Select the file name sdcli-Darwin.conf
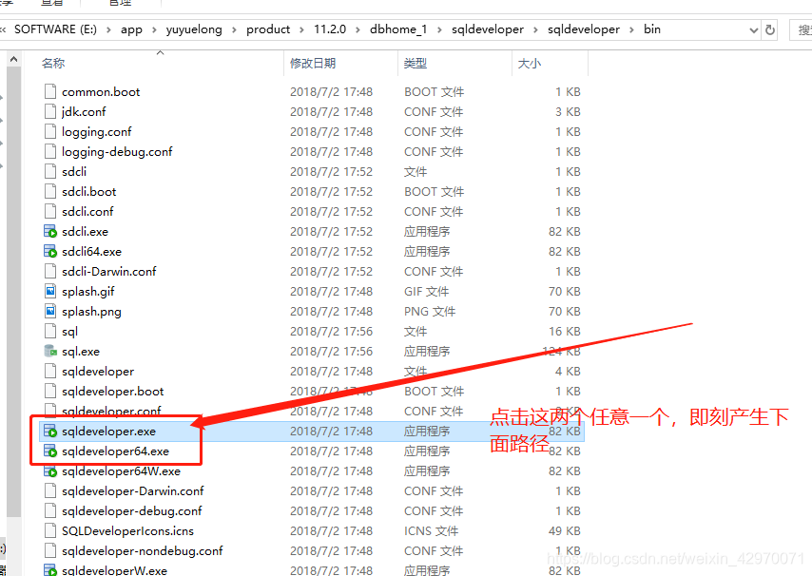 108,272
